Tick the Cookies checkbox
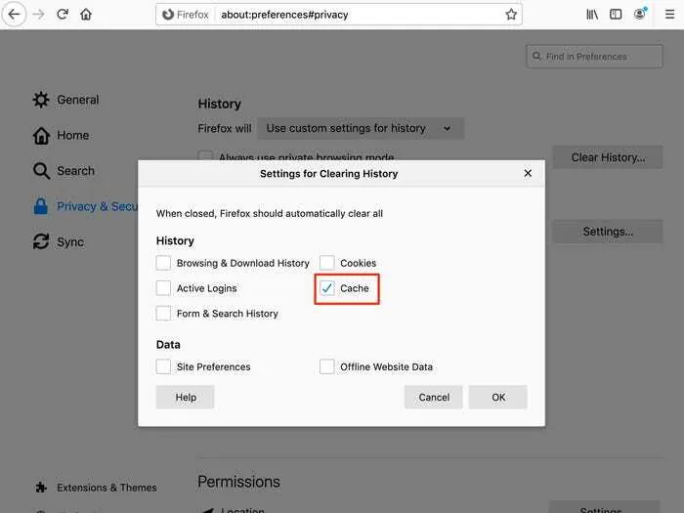 pos(326,263)
